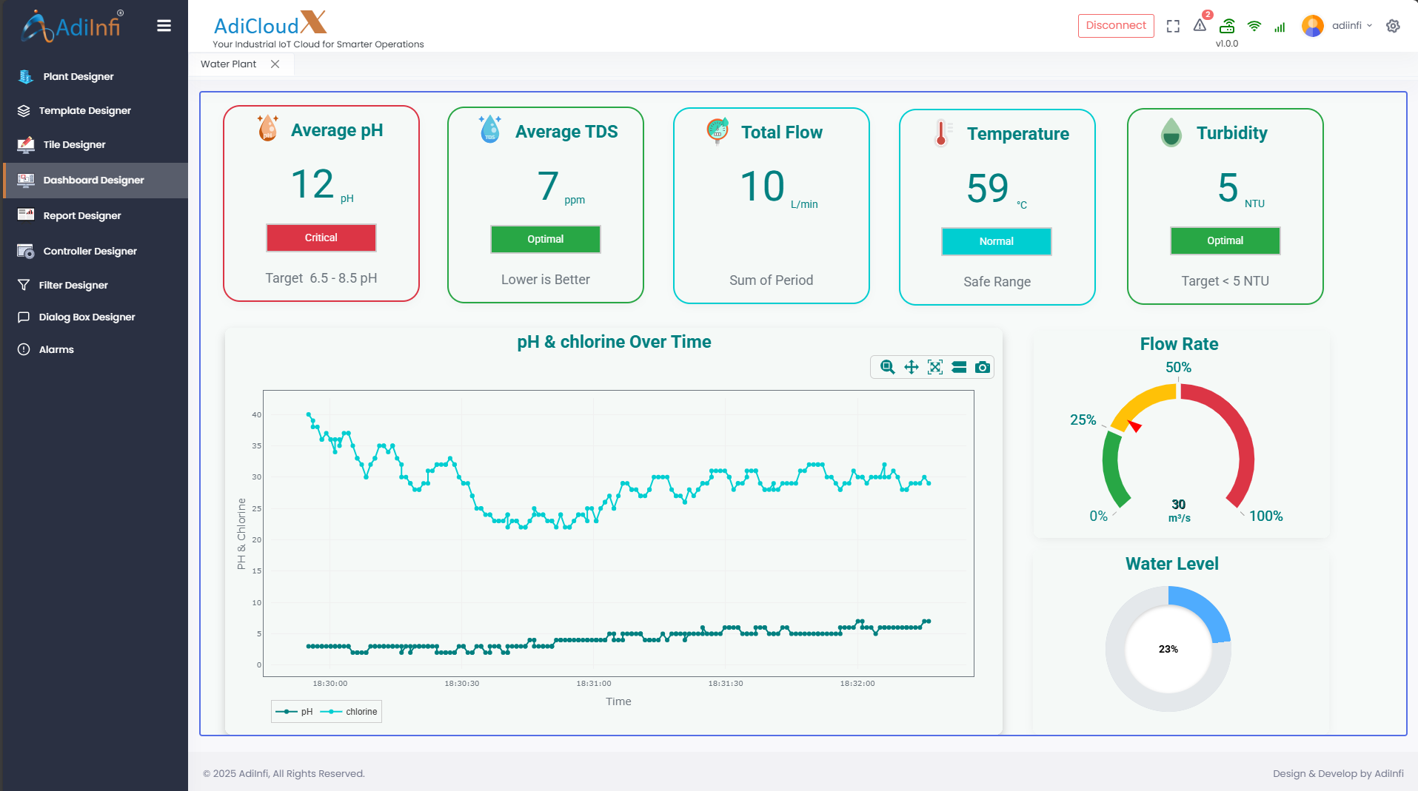Open the notifications alert with badge 2
The height and width of the screenshot is (791, 1418).
coord(1200,26)
